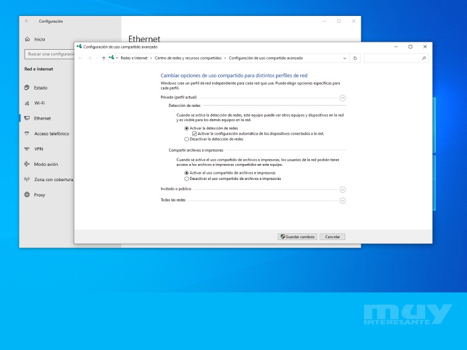Click the network icon in address bar
This screenshot has width=467, height=350.
[112, 58]
